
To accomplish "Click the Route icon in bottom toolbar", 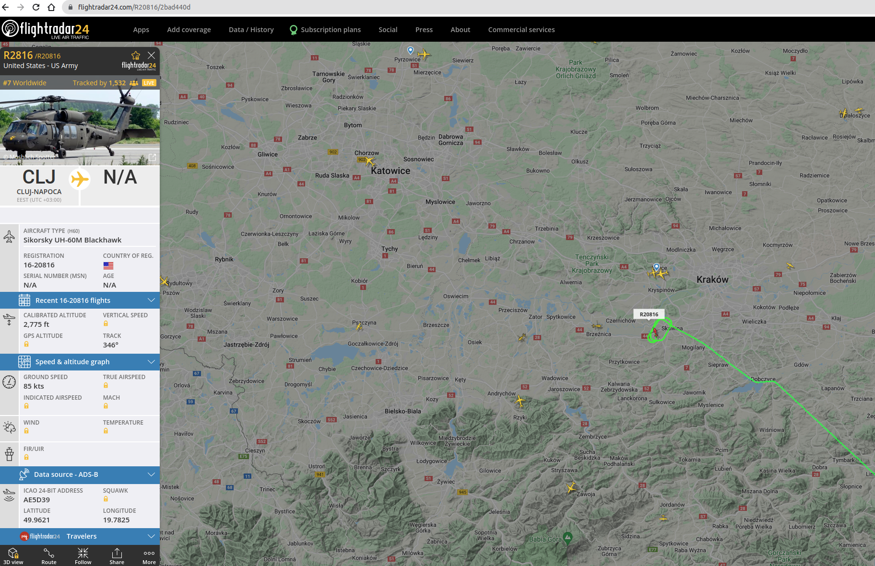I will click(48, 555).
